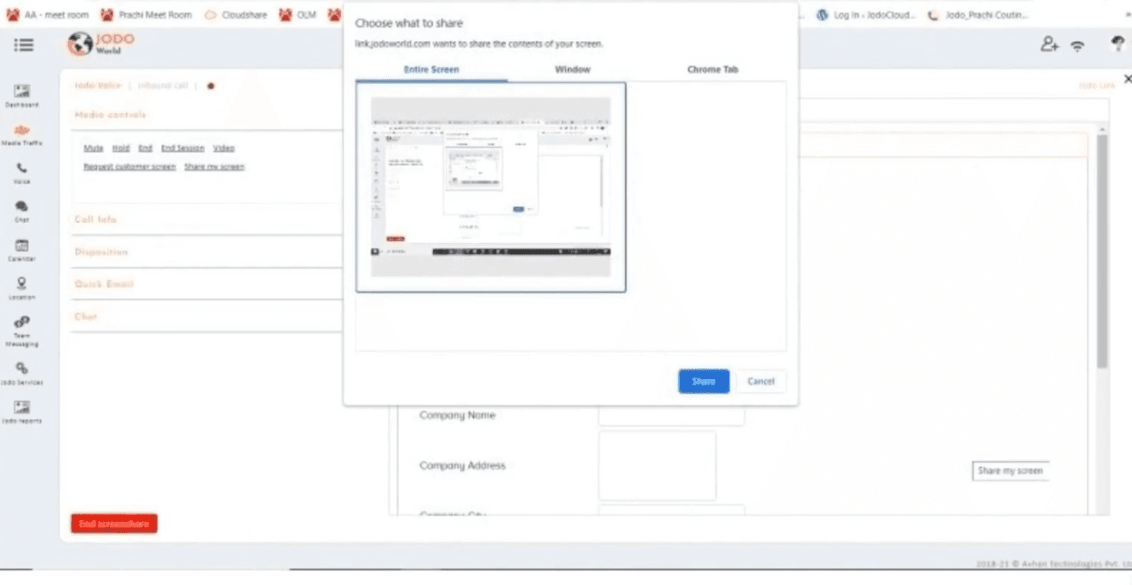Cancel the screen share dialog
This screenshot has width=1132, height=585.
(761, 381)
